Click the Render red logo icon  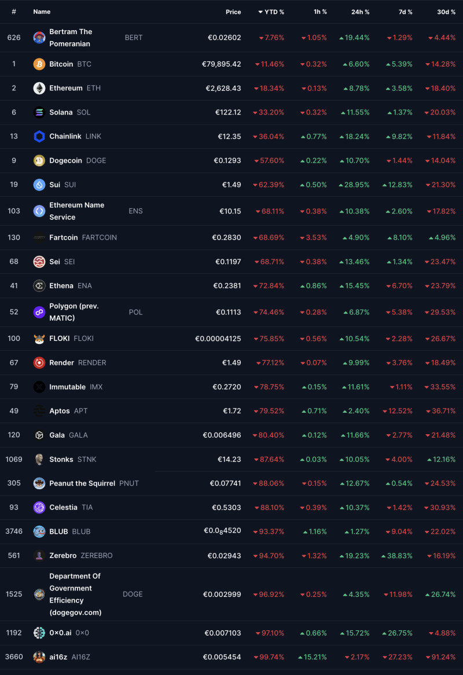pyautogui.click(x=39, y=362)
